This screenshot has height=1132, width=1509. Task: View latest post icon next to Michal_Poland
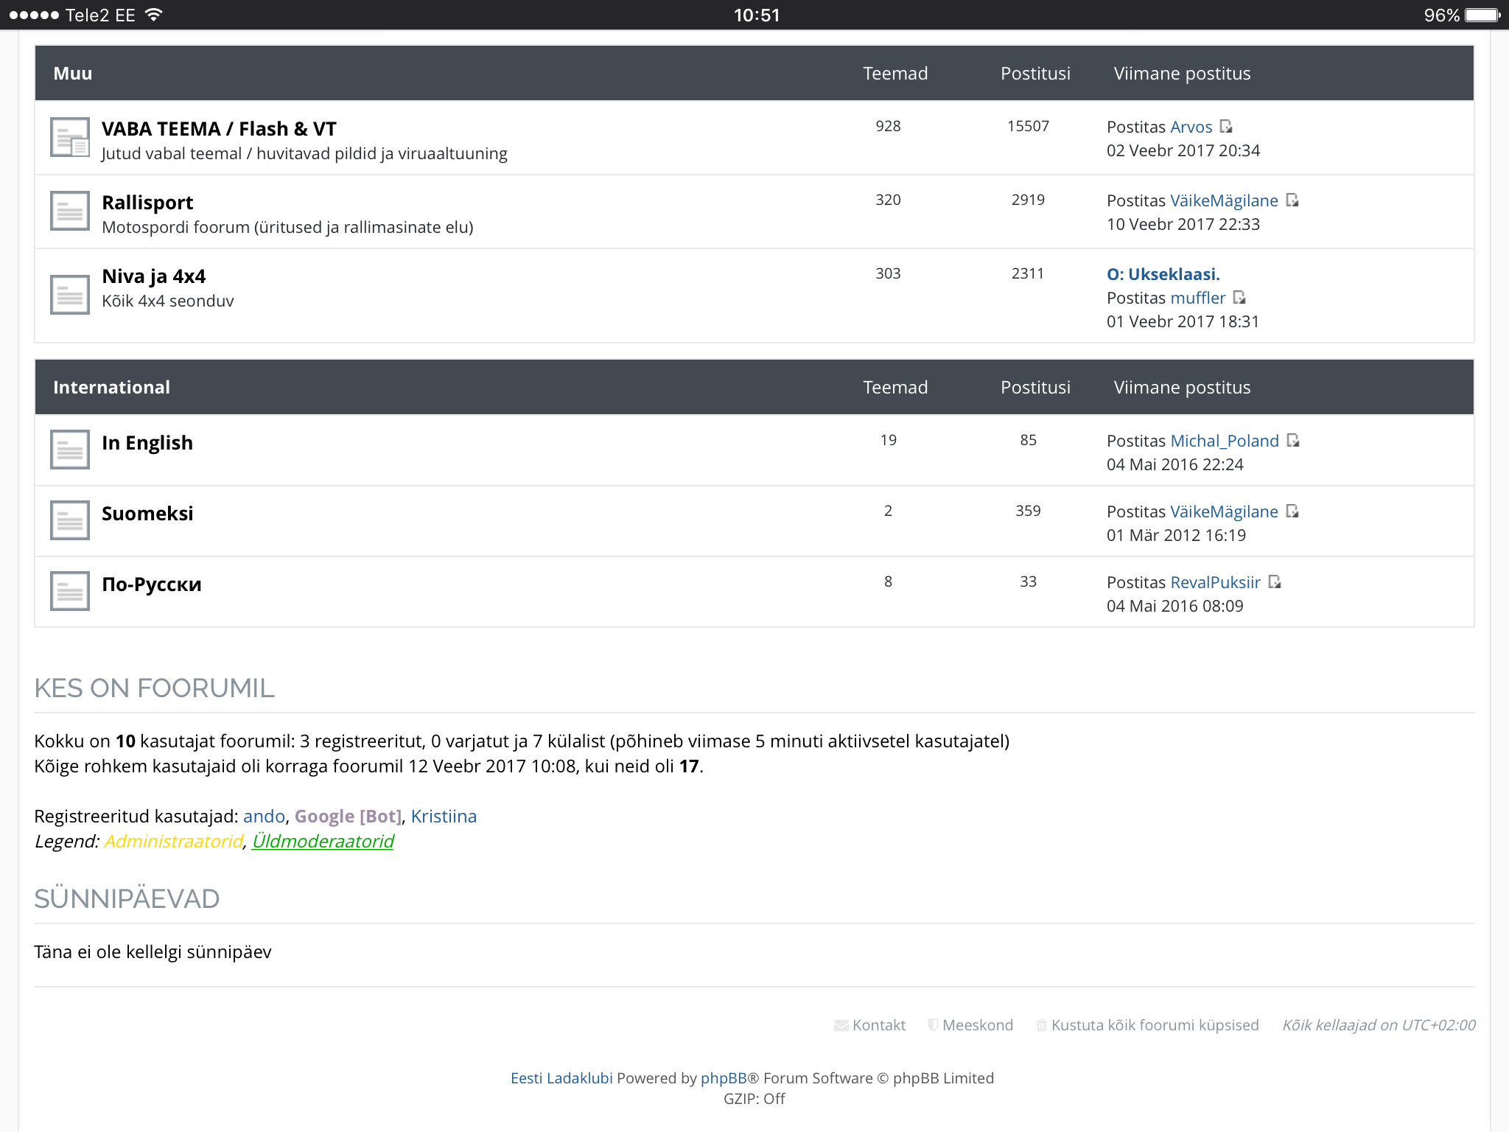coord(1293,441)
